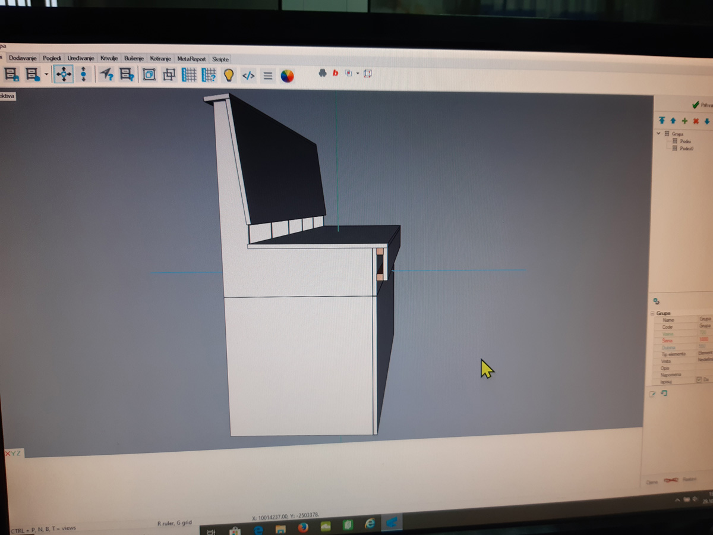The image size is (713, 535).
Task: Select the four-way move arrows tool
Action: (63, 74)
